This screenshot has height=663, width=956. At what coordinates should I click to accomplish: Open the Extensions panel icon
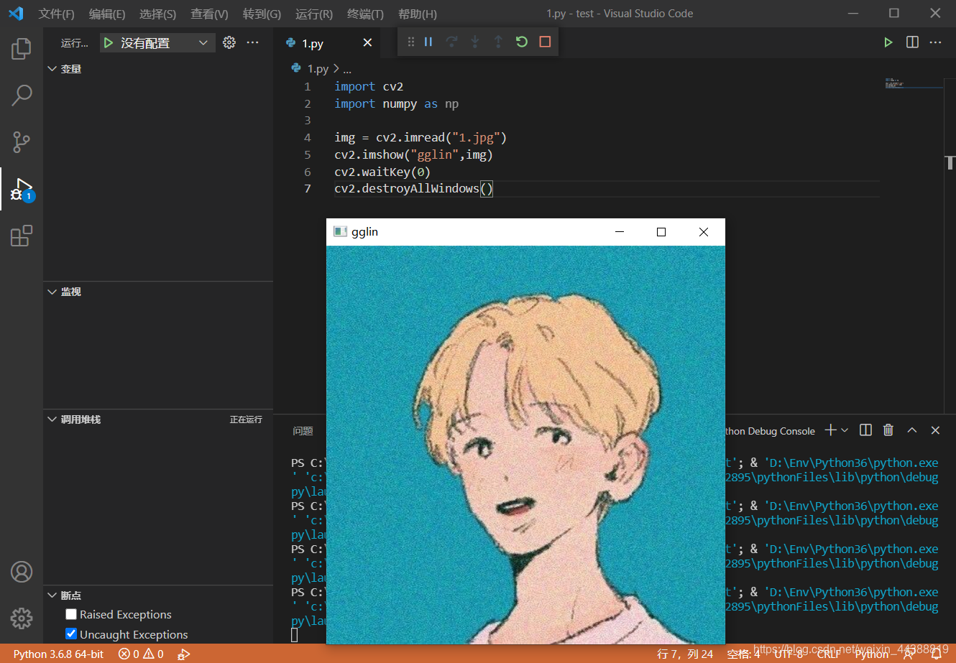tap(21, 235)
